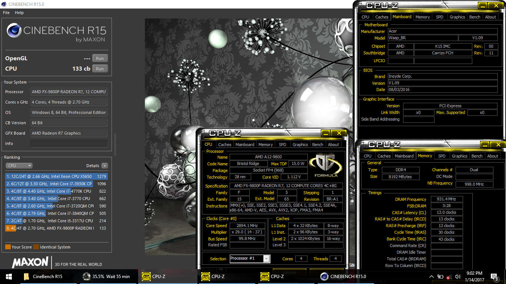Minimize the front CPU-Z processor window
Viewport: 506px width, 284px height.
[326, 133]
